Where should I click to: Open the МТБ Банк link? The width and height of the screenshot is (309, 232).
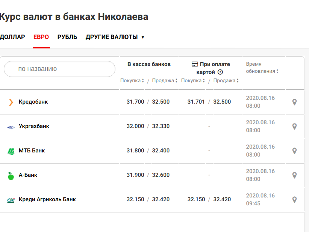click(32, 151)
